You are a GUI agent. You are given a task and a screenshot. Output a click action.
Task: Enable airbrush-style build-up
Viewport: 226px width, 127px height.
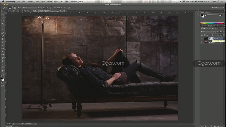(64, 8)
